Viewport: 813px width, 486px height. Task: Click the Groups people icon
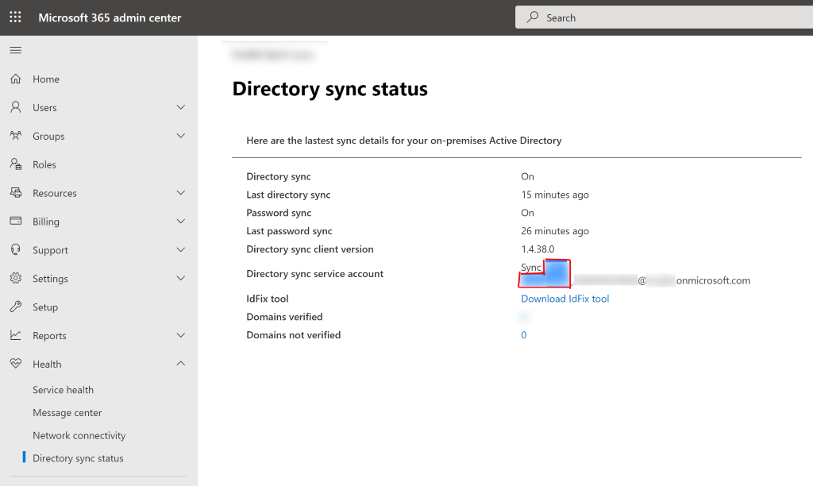(16, 136)
